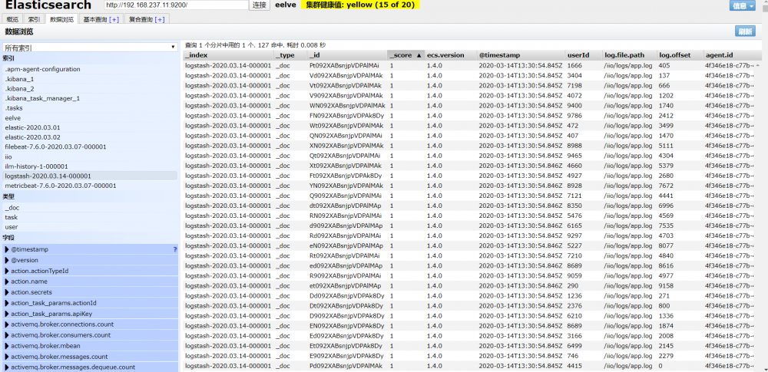Click the cluster URL input field
The width and height of the screenshot is (768, 372).
pyautogui.click(x=177, y=5)
